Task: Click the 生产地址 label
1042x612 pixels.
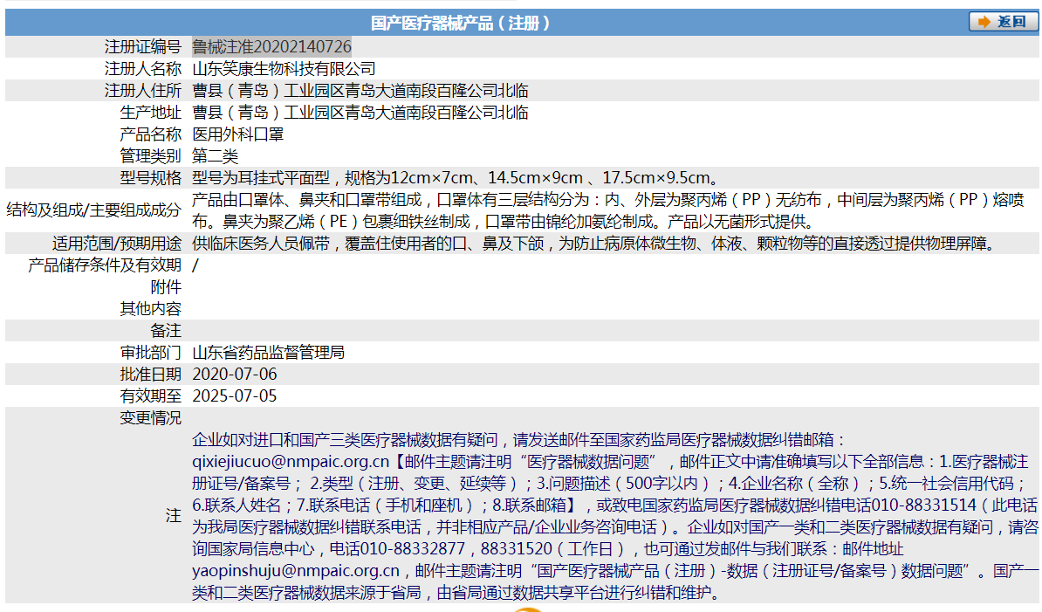Action: [x=150, y=113]
